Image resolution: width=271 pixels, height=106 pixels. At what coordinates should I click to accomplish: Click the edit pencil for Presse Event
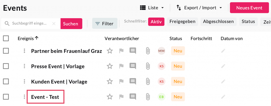pyautogui.click(x=223, y=66)
